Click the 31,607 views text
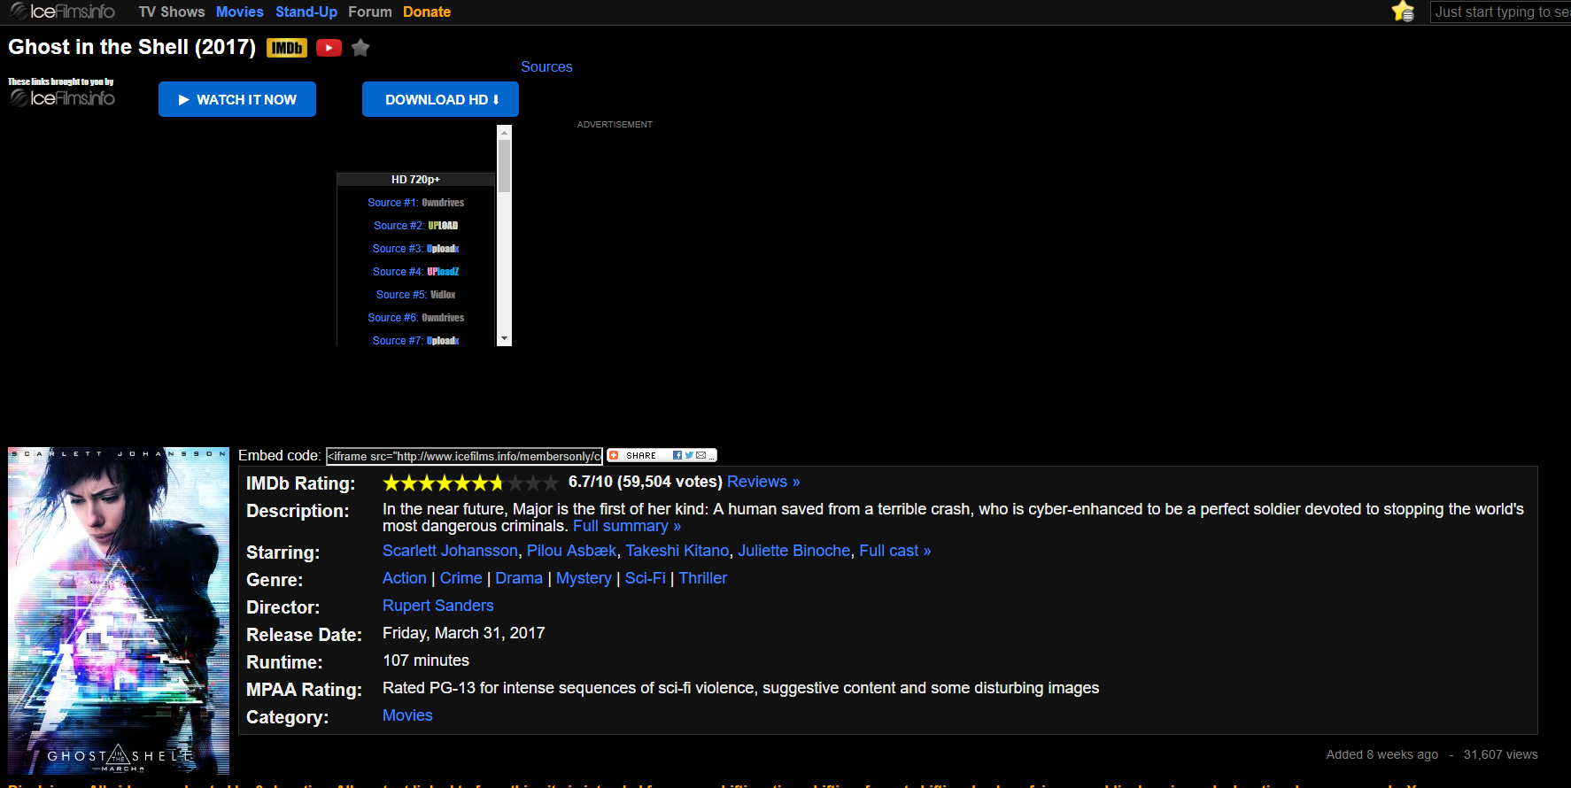 [1500, 754]
